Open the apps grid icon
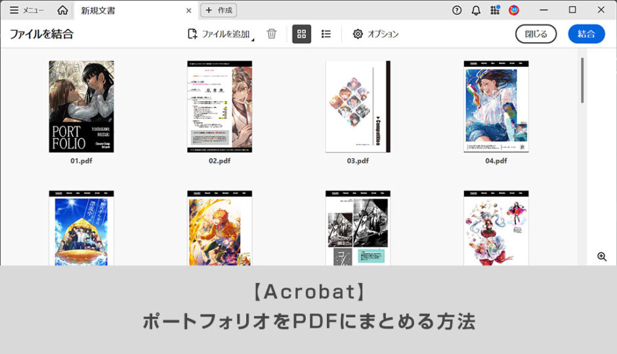This screenshot has height=354, width=617. click(x=495, y=10)
